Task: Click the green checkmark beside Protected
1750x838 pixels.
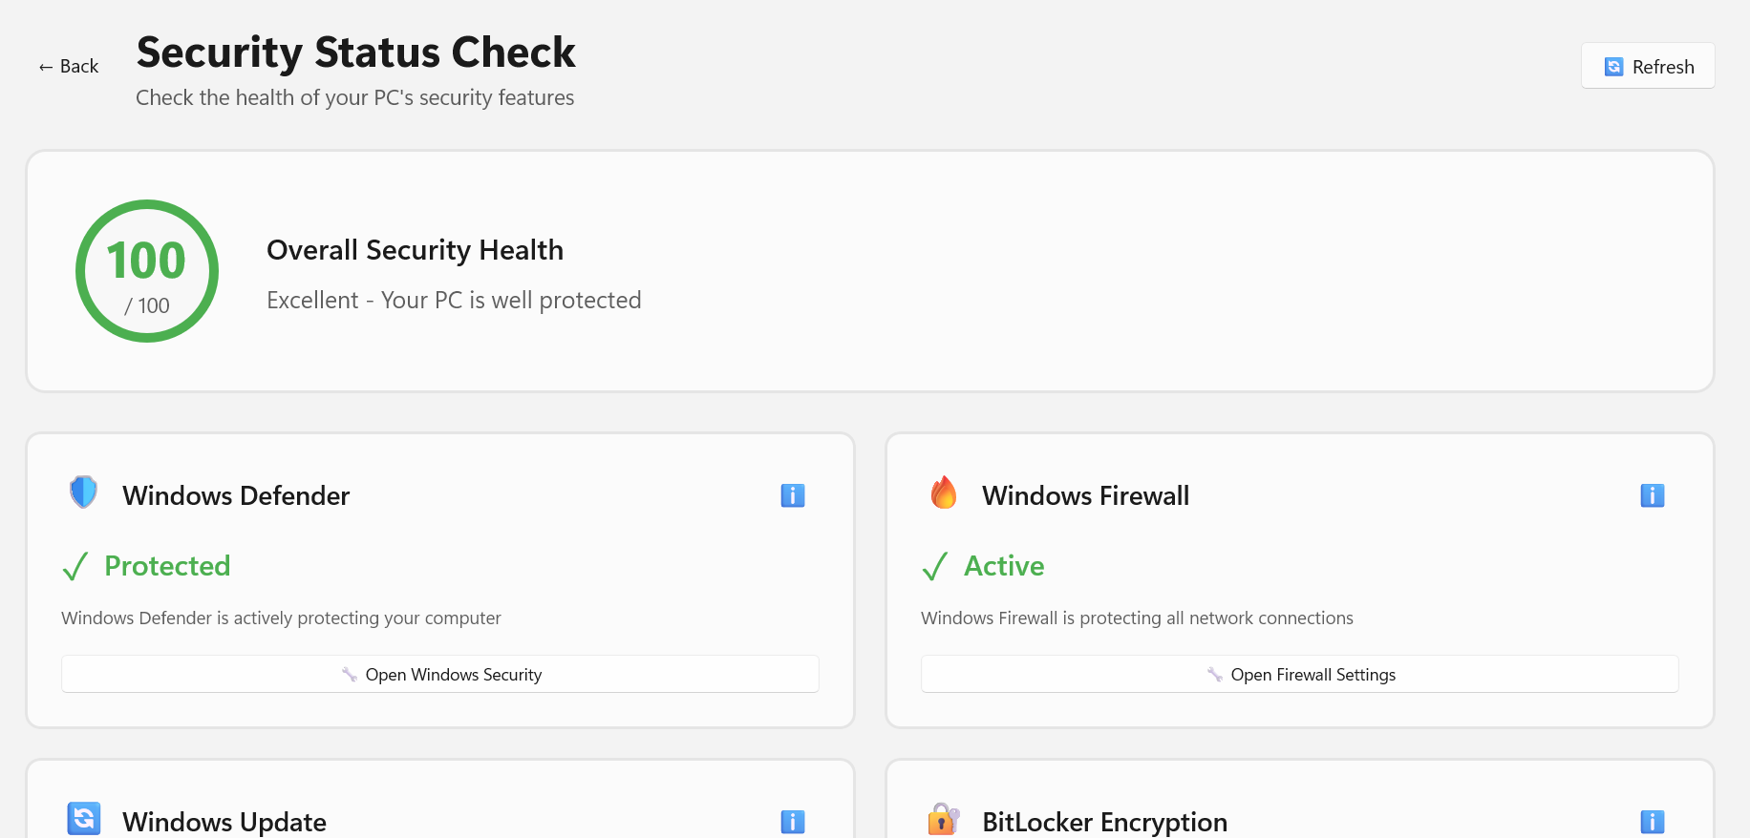Action: click(75, 566)
